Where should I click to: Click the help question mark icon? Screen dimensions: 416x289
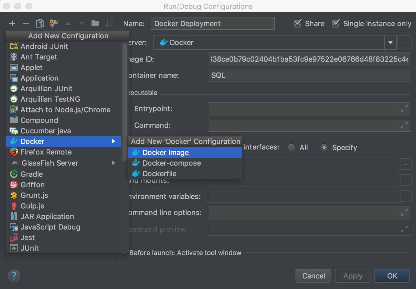(14, 276)
